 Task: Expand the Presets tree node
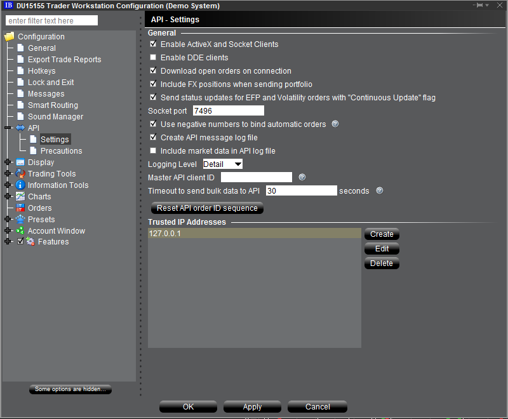[x=8, y=219]
